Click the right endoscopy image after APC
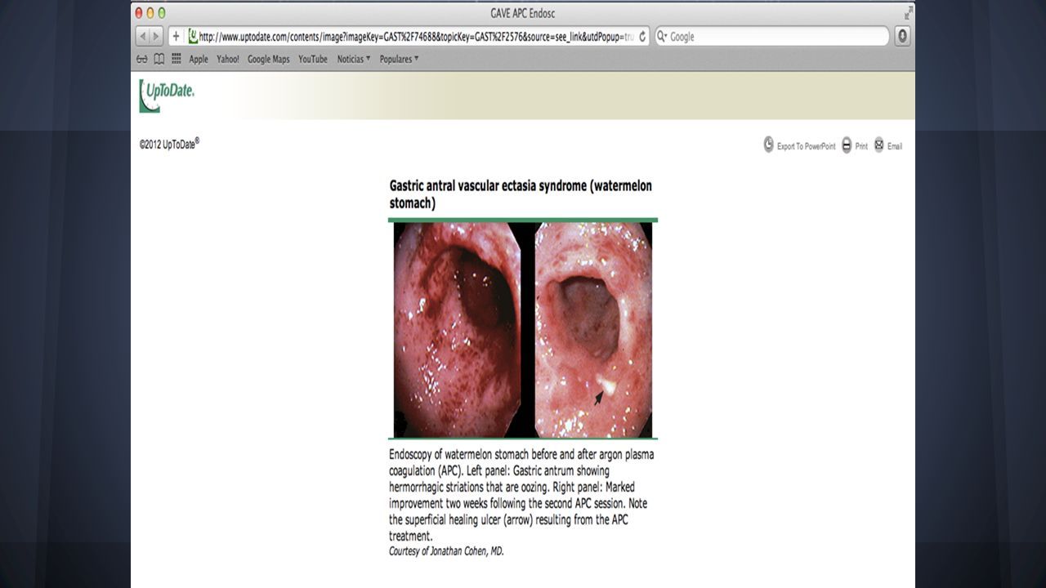 593,330
